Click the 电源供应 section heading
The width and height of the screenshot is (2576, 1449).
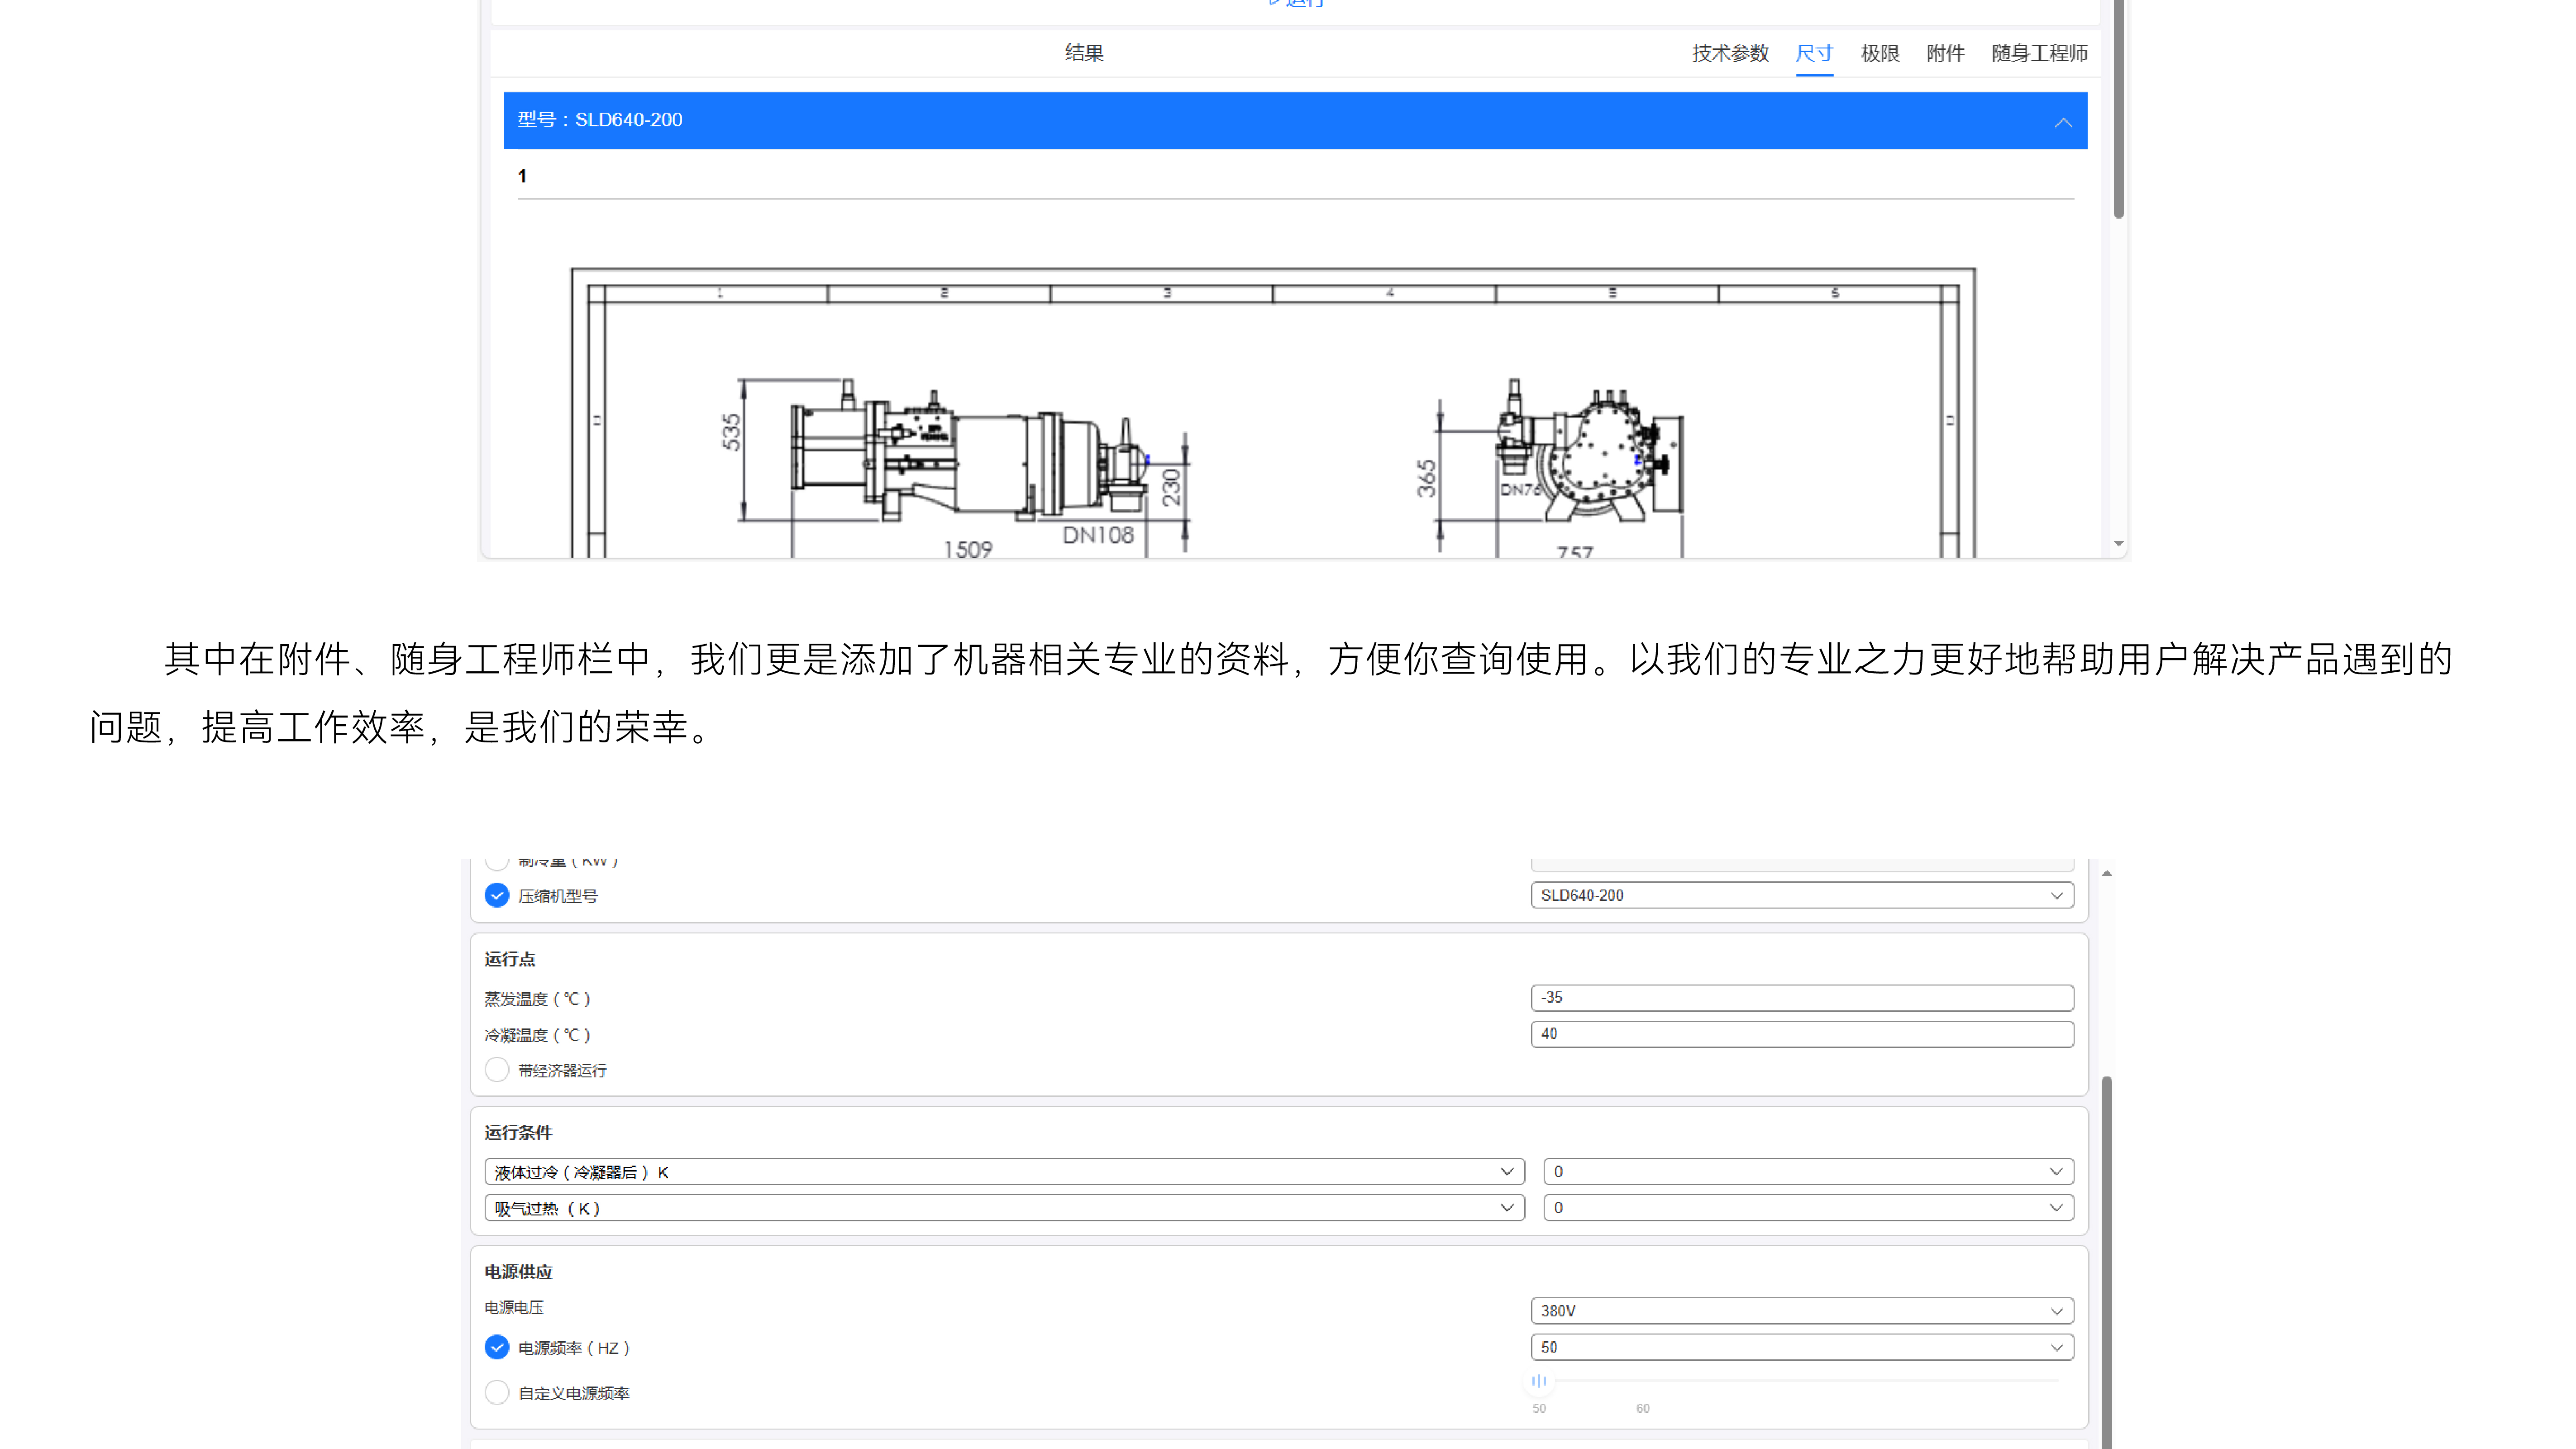pos(518,1271)
